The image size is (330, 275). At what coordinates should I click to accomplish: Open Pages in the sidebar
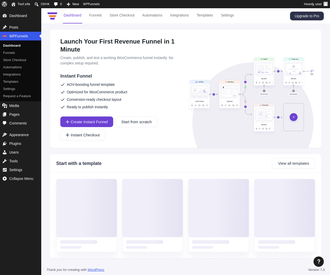tap(21, 114)
